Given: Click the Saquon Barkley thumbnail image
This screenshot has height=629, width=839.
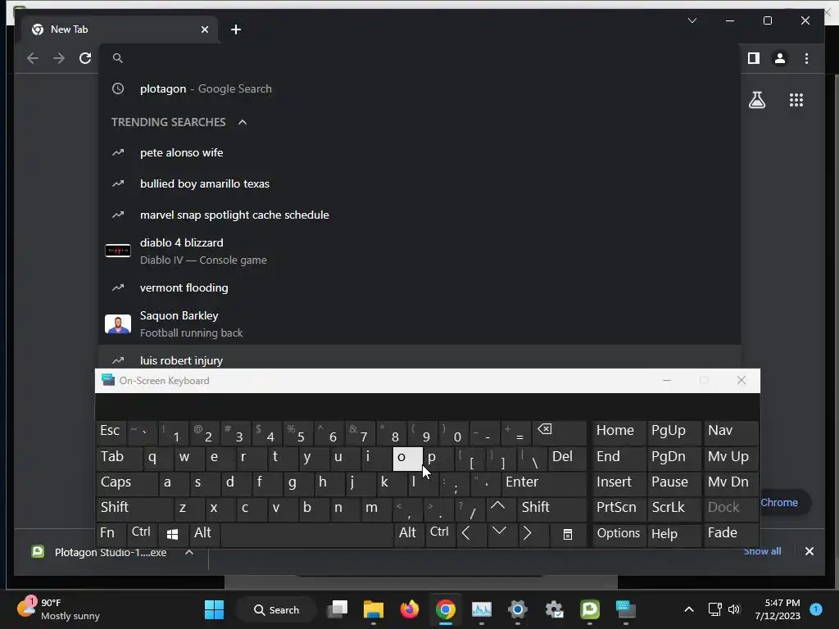Looking at the screenshot, I should [x=118, y=324].
